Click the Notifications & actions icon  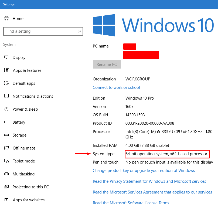tap(6, 96)
